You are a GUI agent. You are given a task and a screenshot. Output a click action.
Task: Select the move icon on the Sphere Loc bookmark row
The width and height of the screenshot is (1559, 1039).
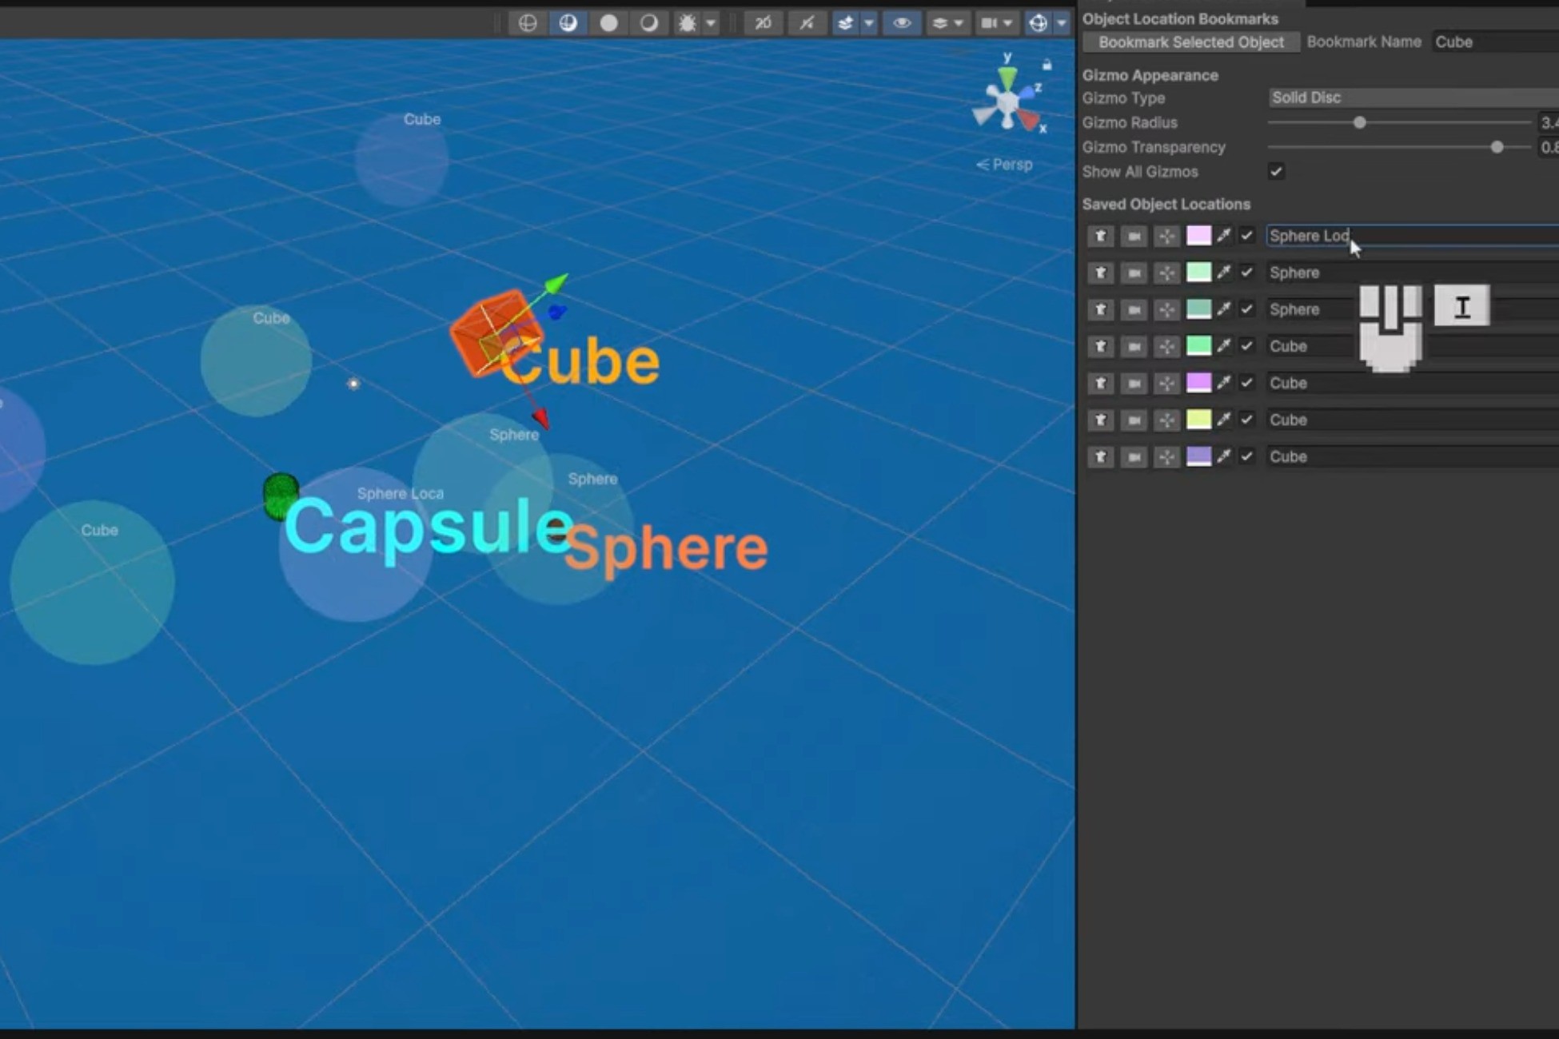[1166, 236]
